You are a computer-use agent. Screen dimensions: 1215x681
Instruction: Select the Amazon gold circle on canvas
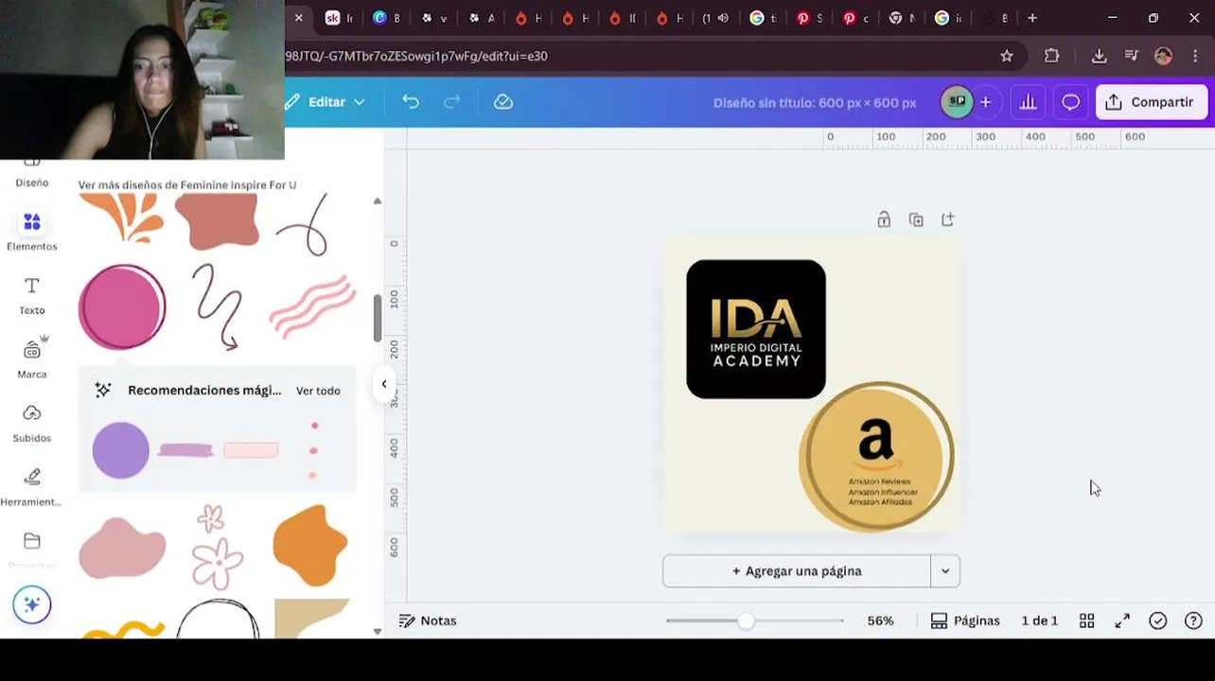876,457
